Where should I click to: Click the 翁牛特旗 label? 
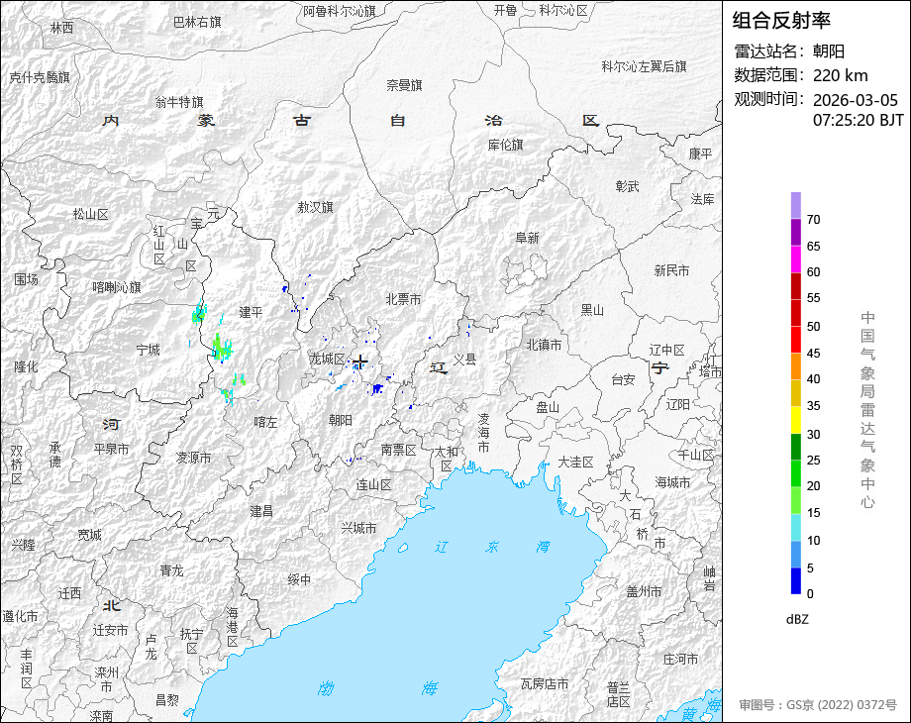(x=179, y=102)
